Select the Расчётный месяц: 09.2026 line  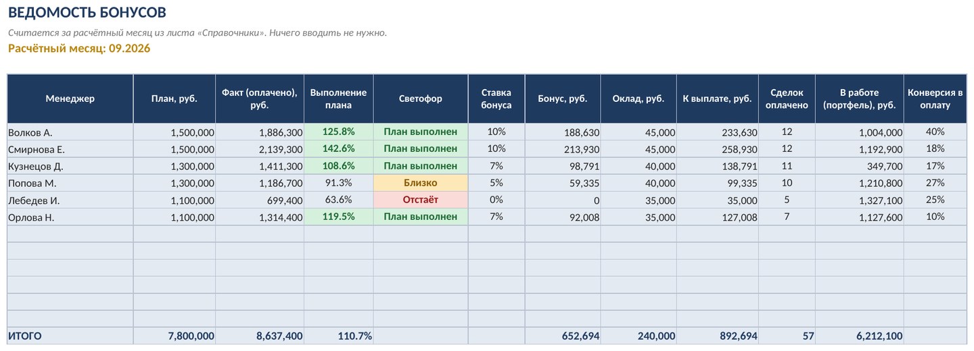pos(79,49)
